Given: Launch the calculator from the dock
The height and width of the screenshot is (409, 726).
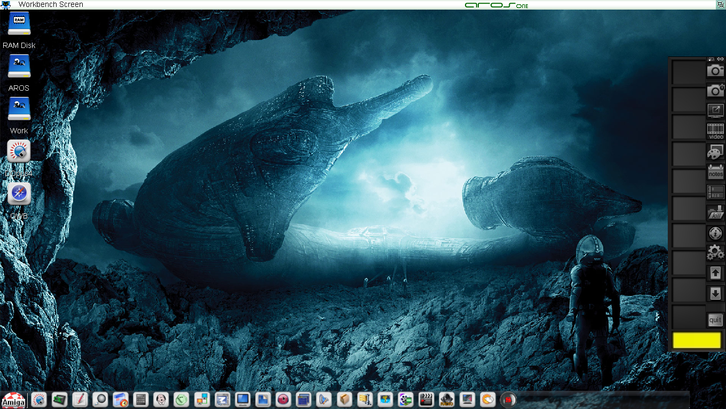Looking at the screenshot, I should (140, 399).
